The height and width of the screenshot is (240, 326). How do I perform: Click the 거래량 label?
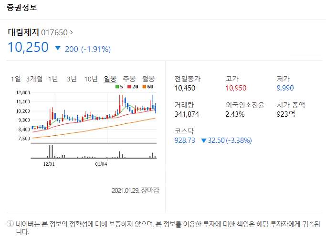pos(184,105)
